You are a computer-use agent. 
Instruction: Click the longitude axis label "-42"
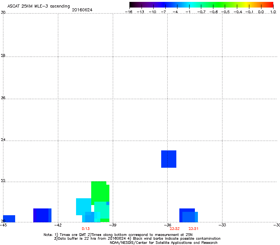coord(58,225)
